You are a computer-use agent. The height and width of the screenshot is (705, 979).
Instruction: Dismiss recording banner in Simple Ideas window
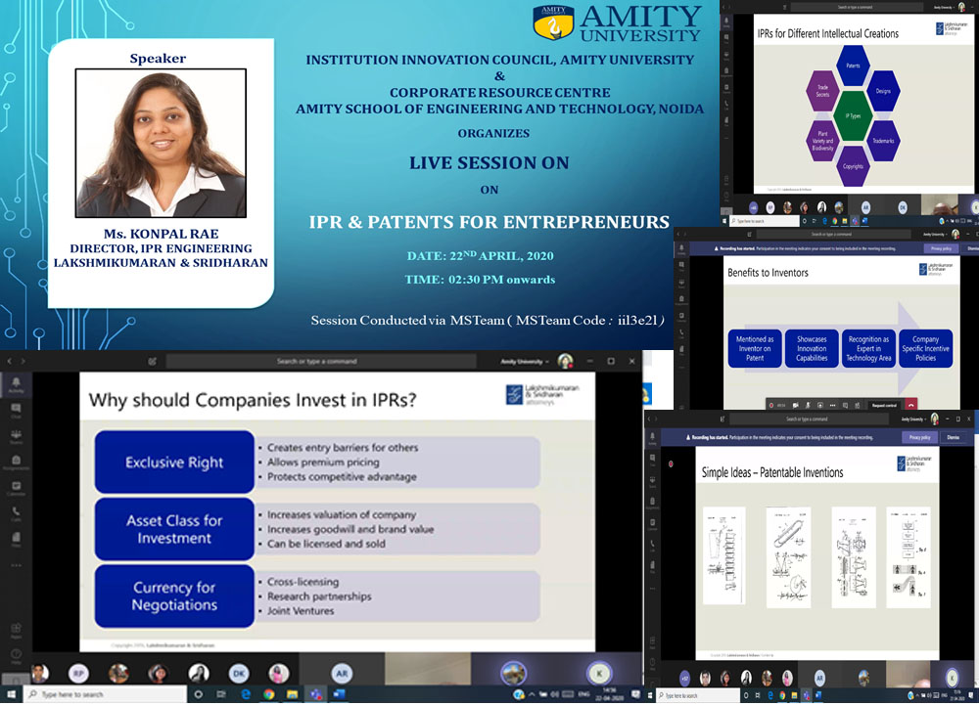(x=954, y=437)
